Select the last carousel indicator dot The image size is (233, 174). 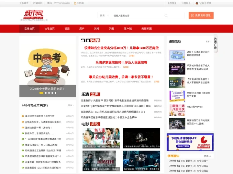click(x=55, y=93)
